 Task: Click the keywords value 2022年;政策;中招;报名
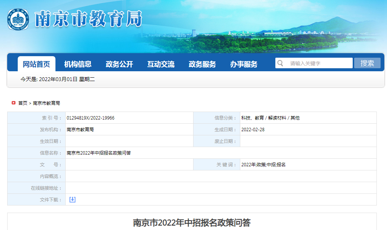coord(263,165)
